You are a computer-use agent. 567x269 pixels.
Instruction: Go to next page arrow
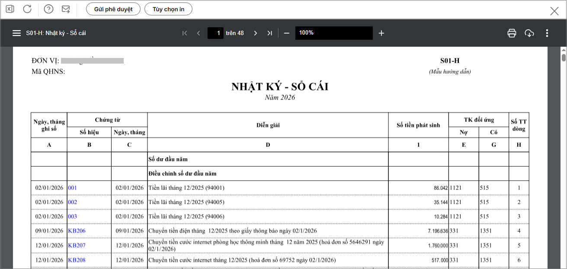(255, 33)
